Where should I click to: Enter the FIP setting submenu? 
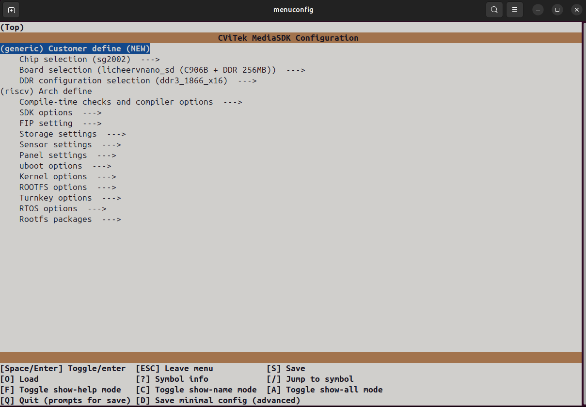pos(61,123)
